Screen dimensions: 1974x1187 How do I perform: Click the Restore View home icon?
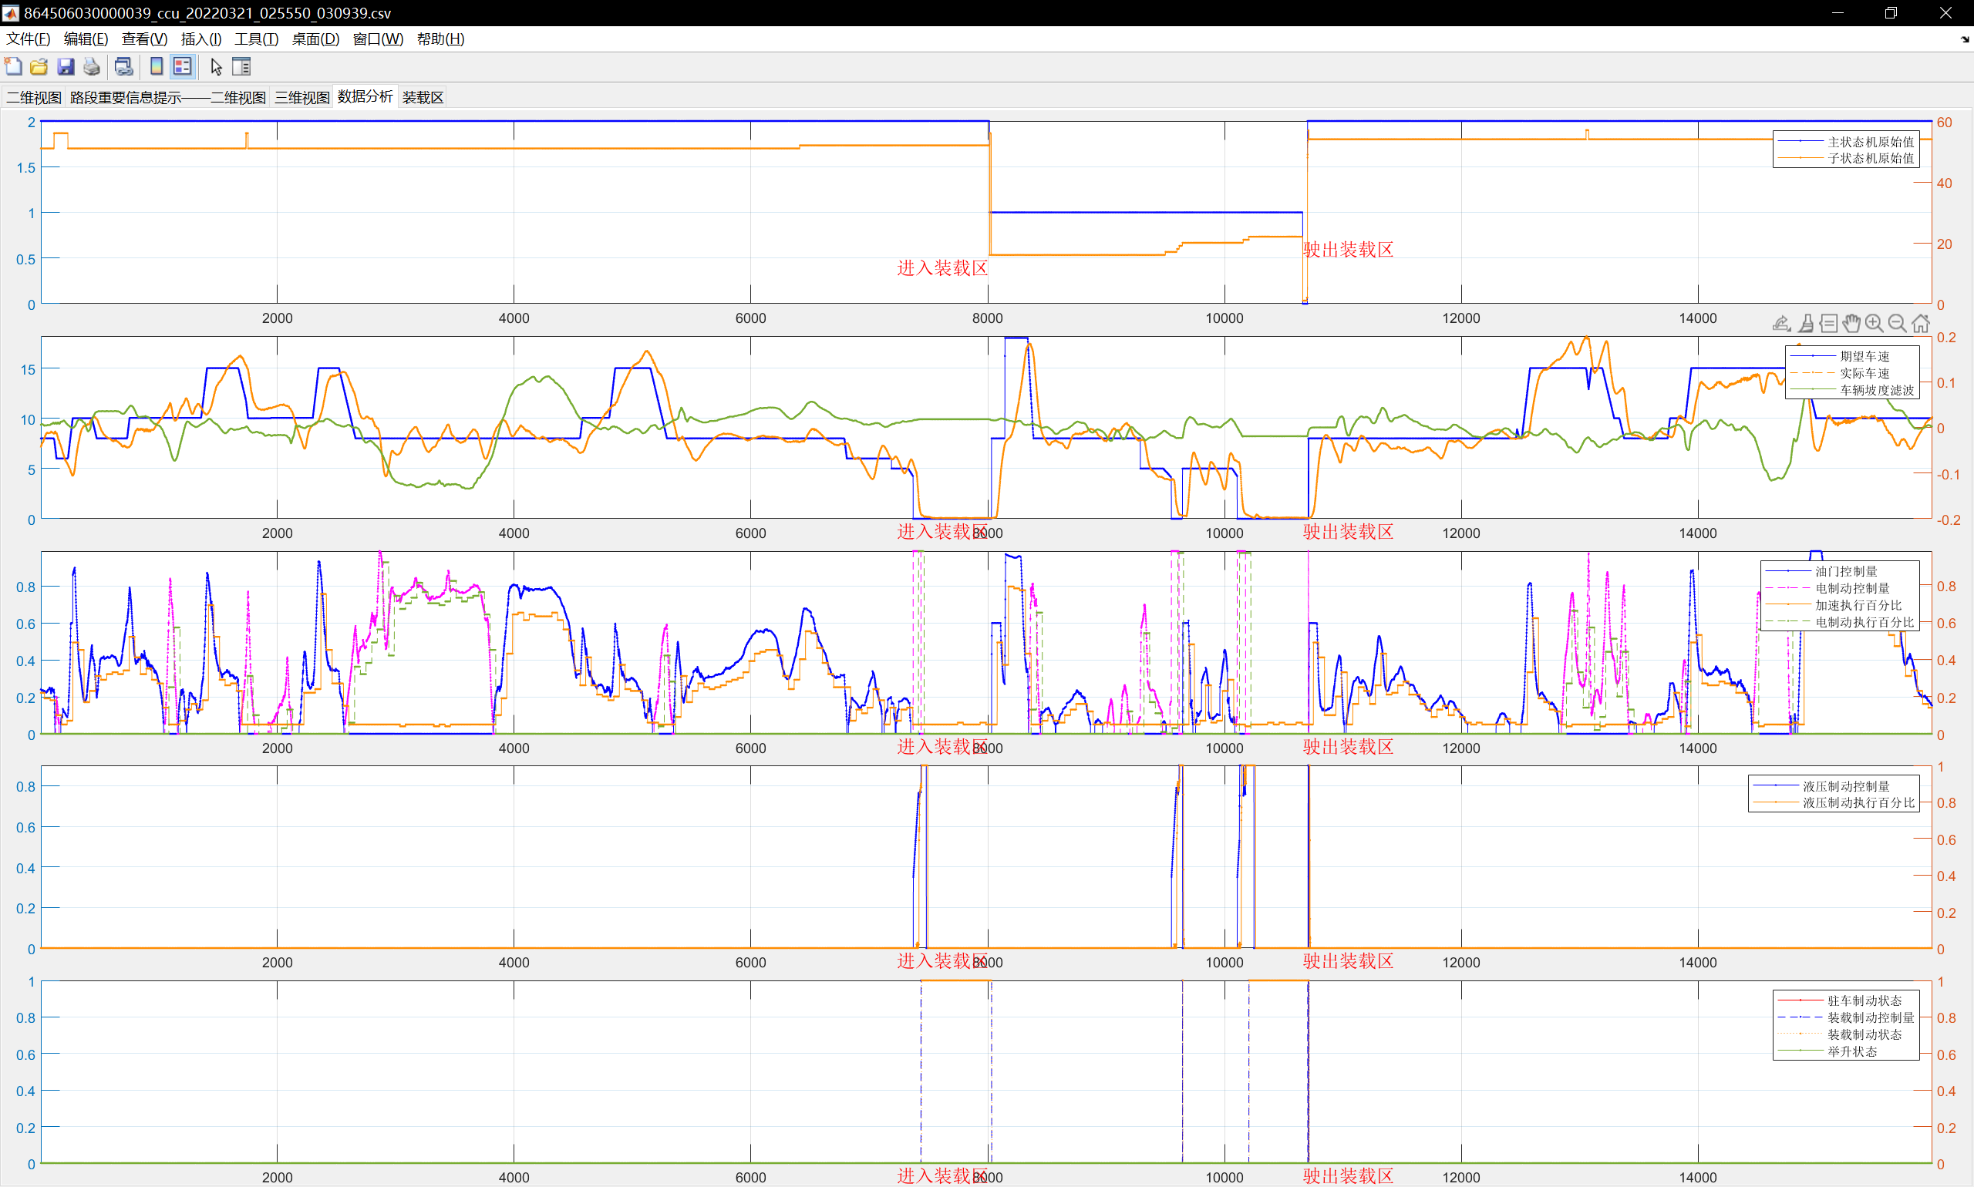1920,323
